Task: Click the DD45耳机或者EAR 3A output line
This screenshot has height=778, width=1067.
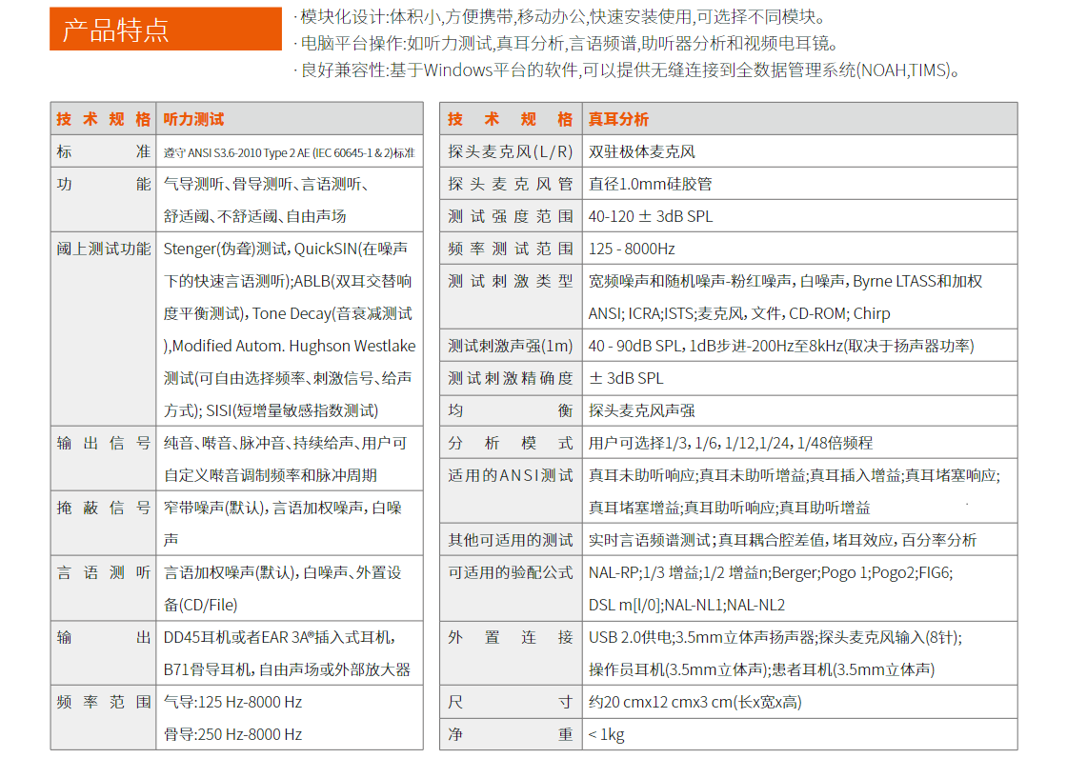Action: coord(280,637)
